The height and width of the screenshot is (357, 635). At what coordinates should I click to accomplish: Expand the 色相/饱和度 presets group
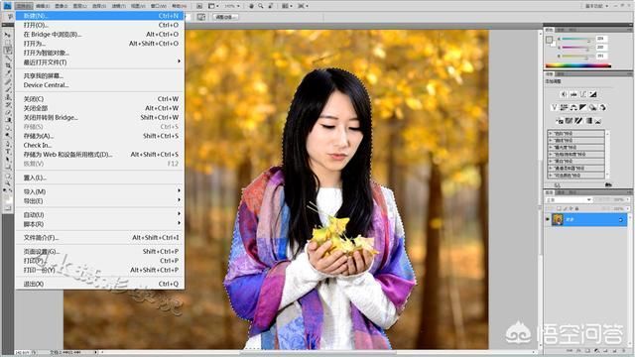point(550,155)
